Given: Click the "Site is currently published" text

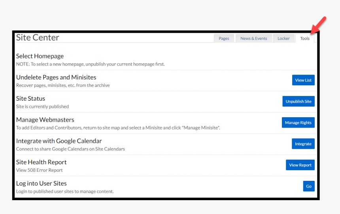Looking at the screenshot, I should point(42,107).
